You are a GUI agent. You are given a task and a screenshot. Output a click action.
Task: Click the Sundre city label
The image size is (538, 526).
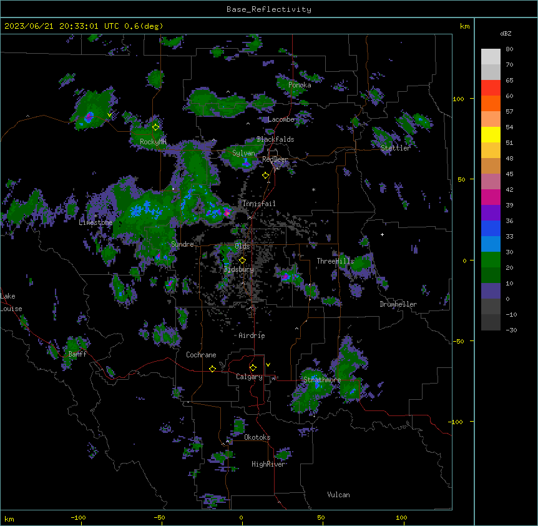click(x=182, y=244)
